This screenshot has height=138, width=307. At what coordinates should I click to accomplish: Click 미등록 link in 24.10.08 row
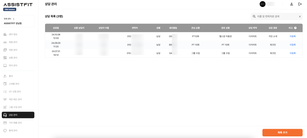click(x=292, y=36)
